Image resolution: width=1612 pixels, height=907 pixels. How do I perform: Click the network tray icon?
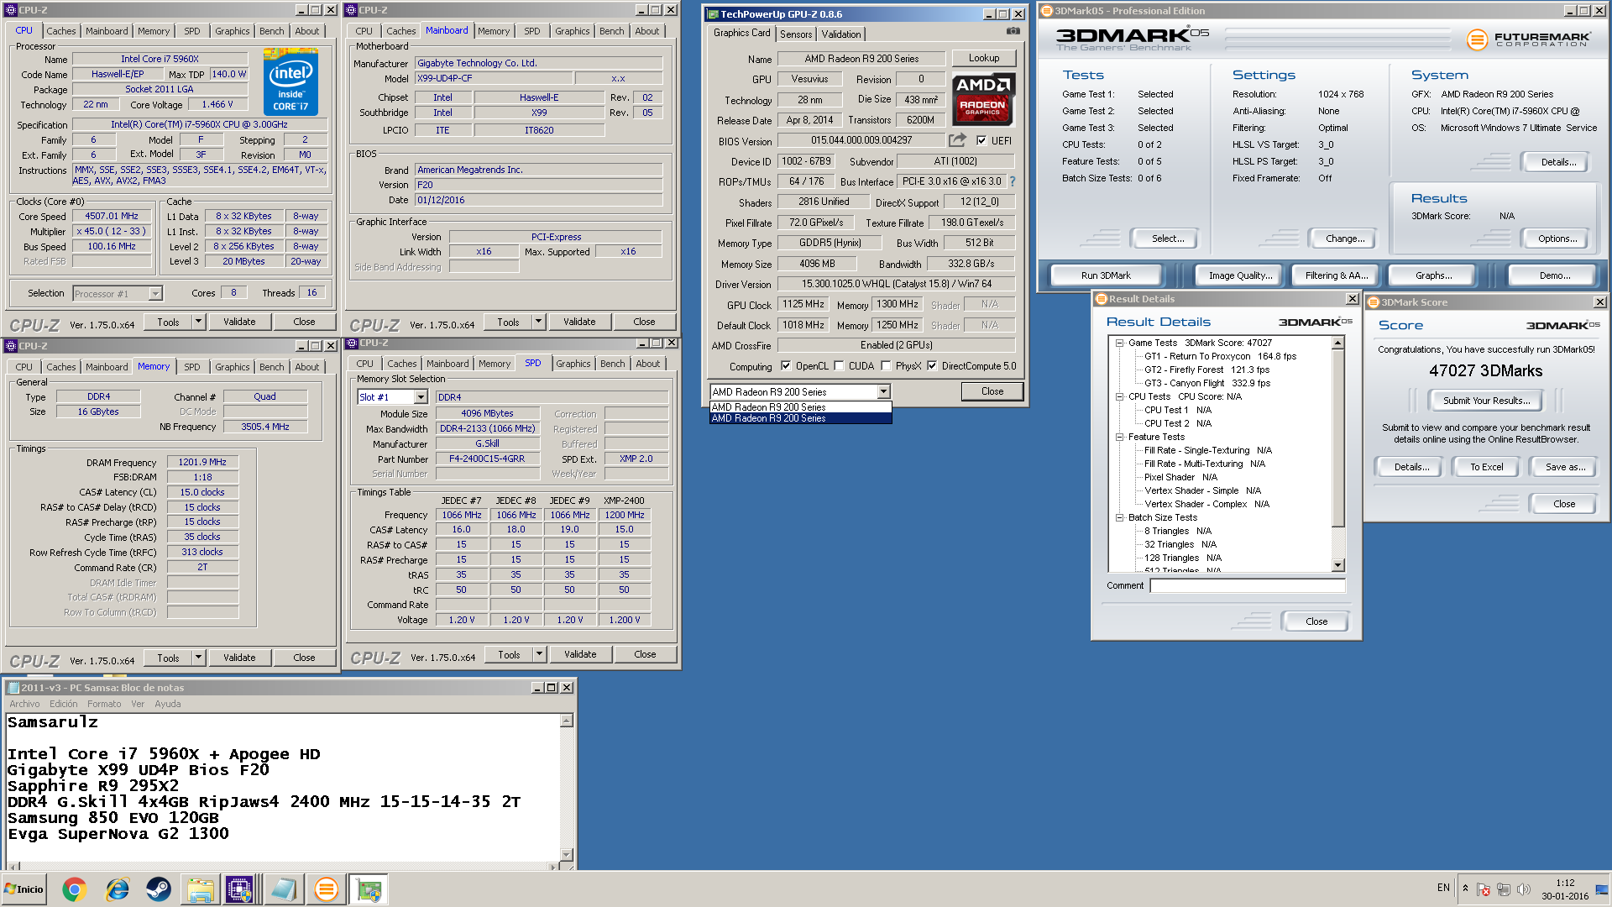(1504, 889)
